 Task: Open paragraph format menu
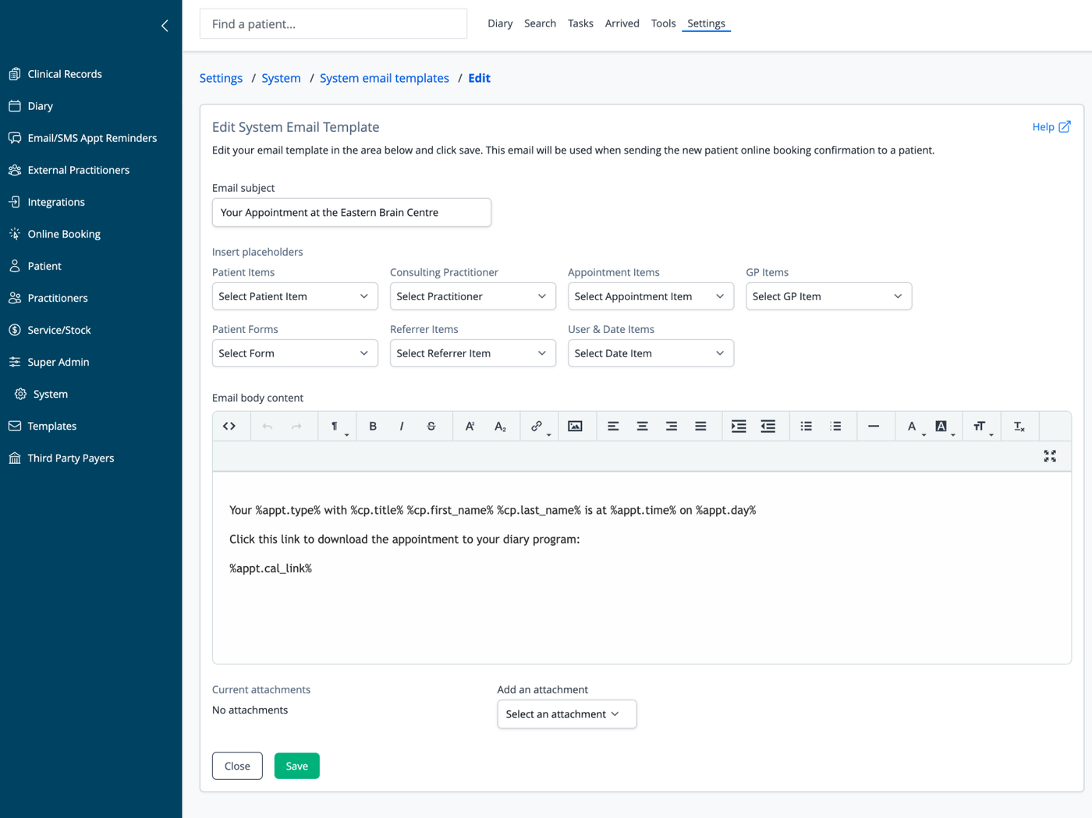pyautogui.click(x=337, y=427)
